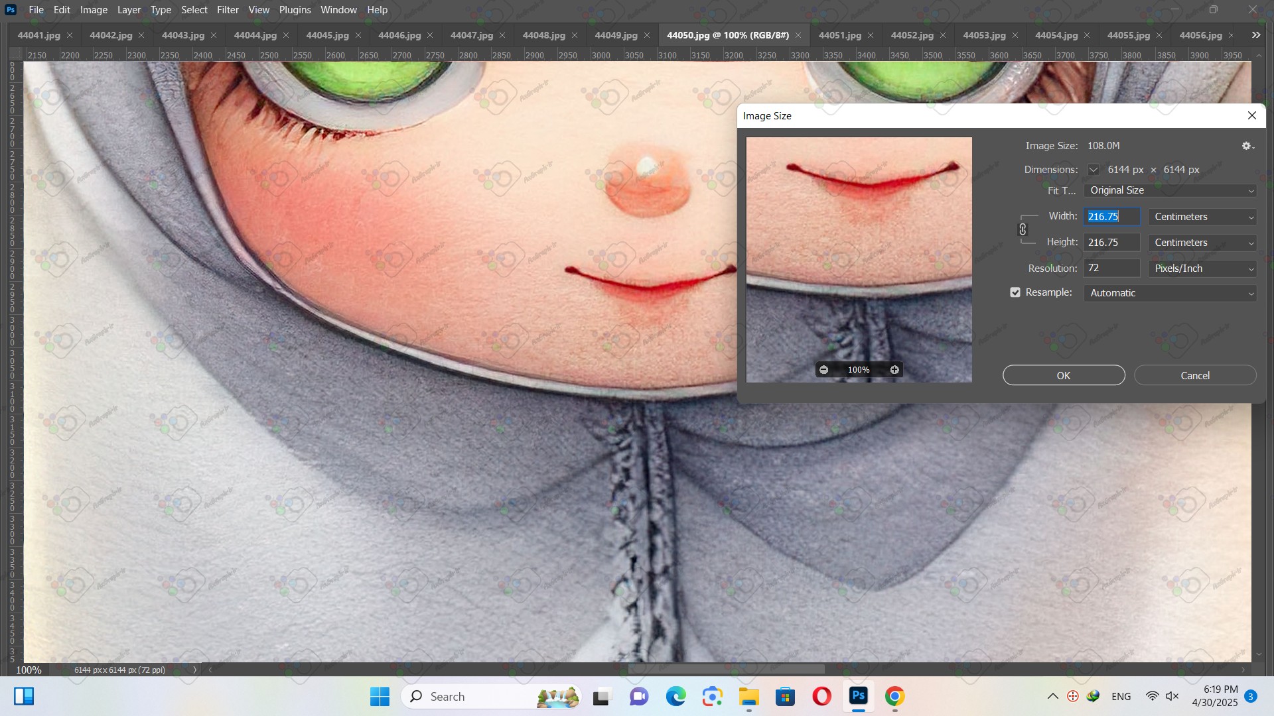Cancel the Image Size dialog
The width and height of the screenshot is (1274, 716).
(x=1195, y=375)
